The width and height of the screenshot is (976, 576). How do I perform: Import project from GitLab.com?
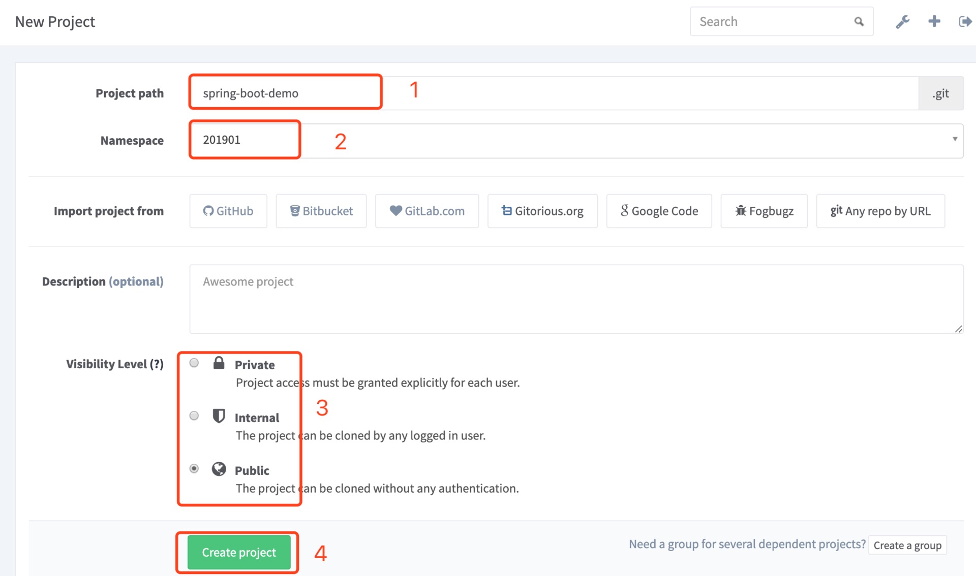pos(426,211)
